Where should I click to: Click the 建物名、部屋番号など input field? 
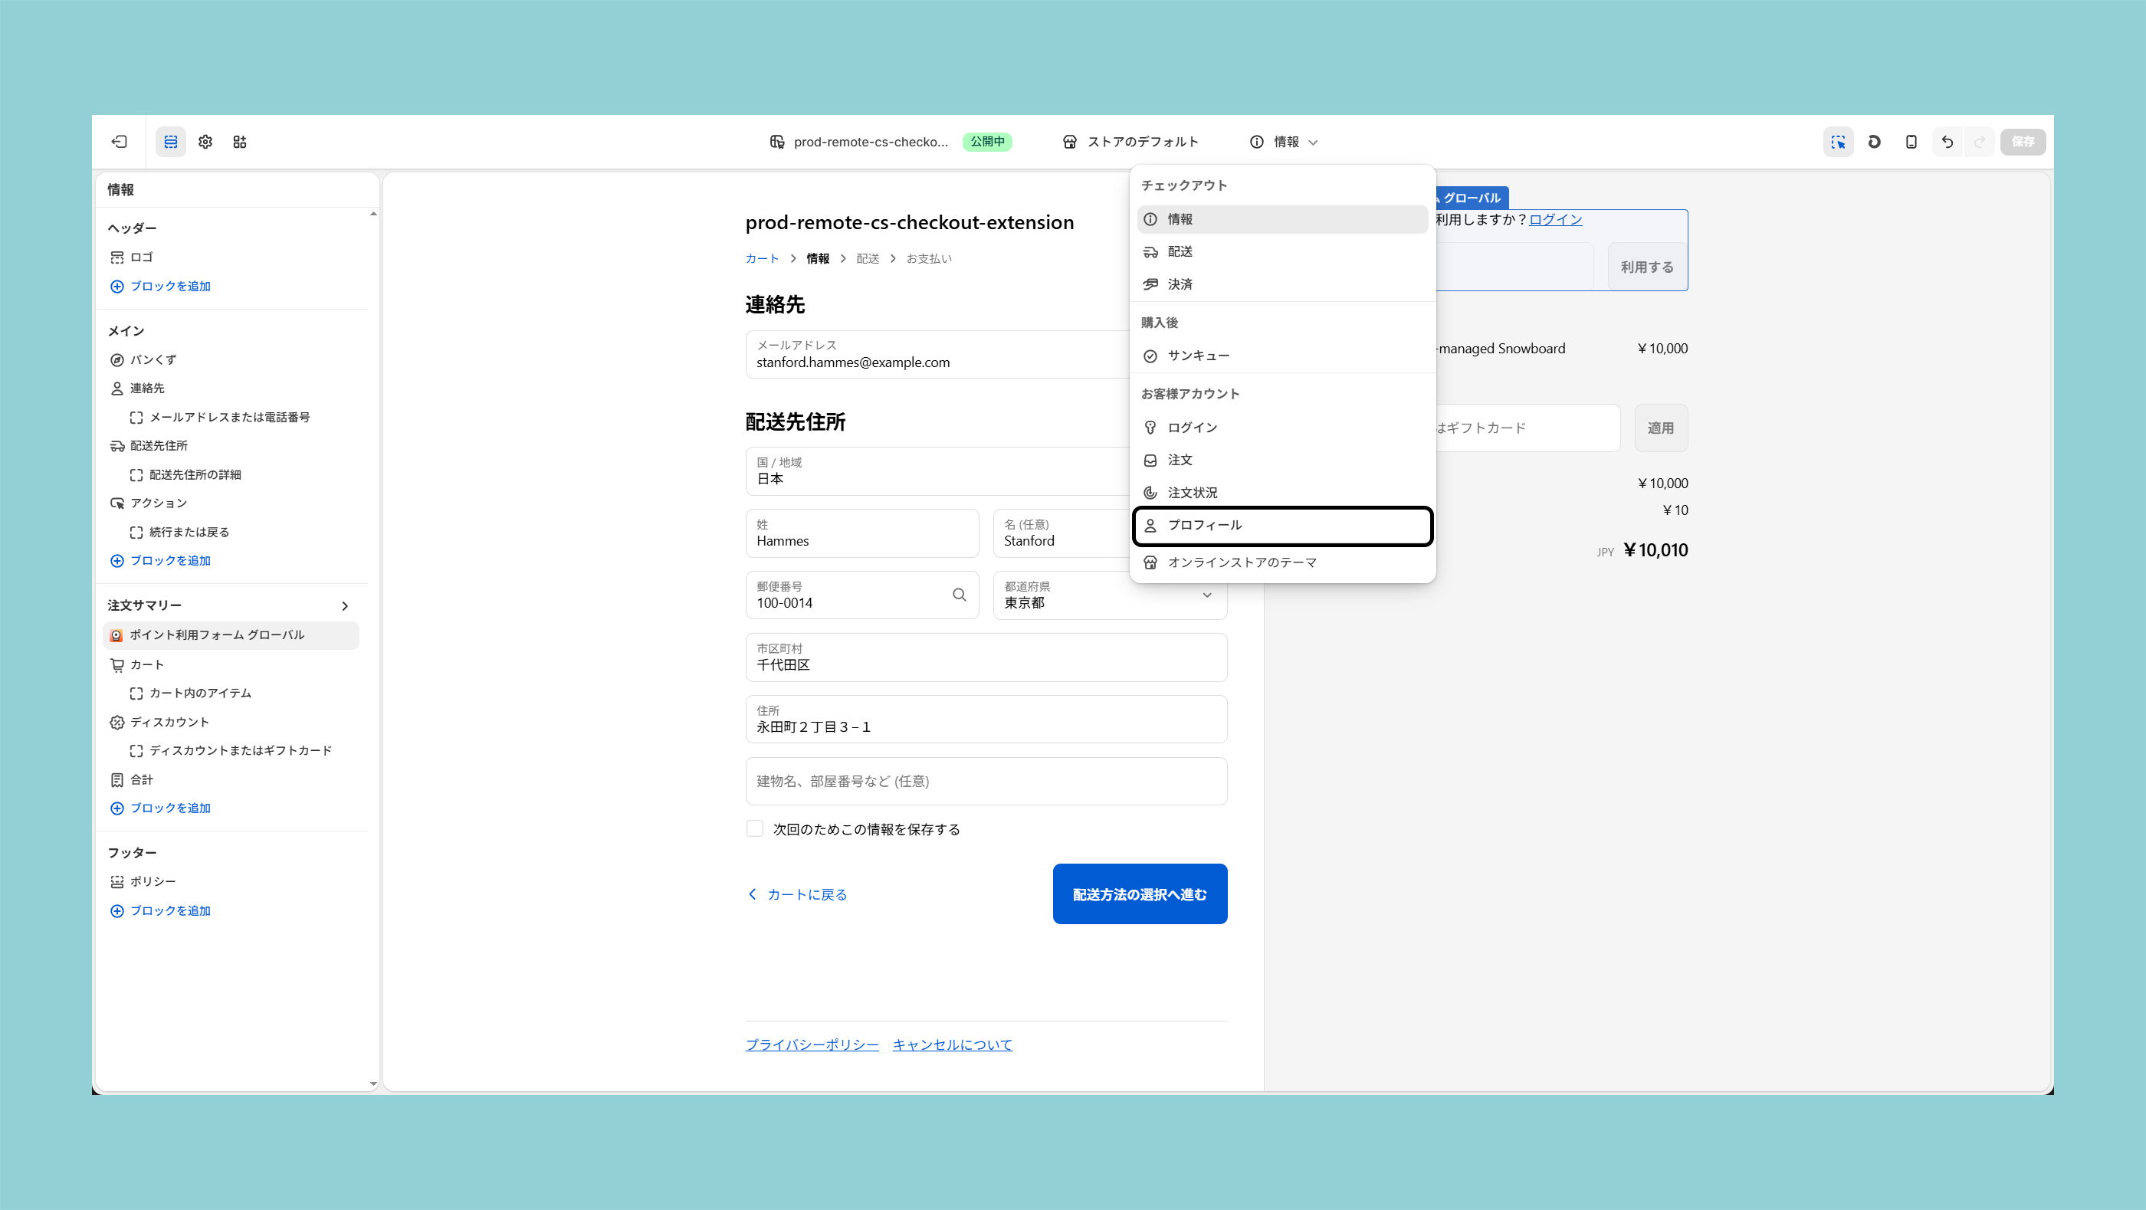coord(986,781)
